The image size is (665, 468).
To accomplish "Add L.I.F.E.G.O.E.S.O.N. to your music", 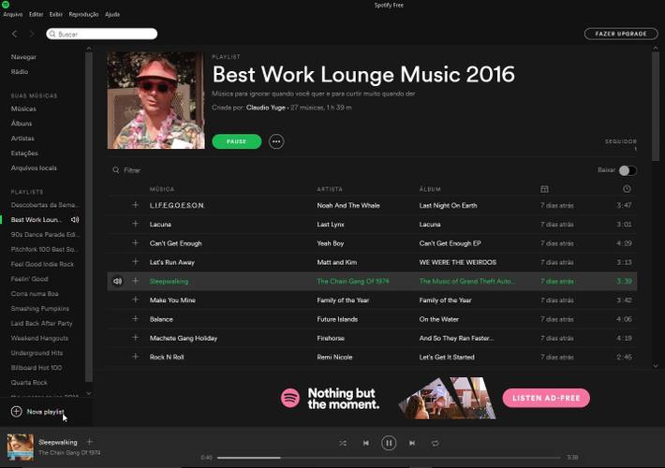I will tap(135, 205).
